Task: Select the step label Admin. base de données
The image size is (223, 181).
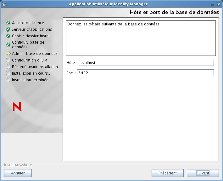Action: click(x=35, y=53)
